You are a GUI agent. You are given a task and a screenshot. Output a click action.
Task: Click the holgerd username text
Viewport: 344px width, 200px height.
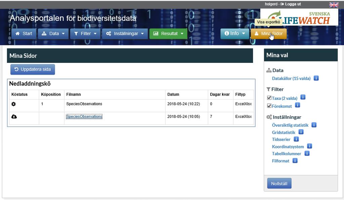click(x=271, y=4)
